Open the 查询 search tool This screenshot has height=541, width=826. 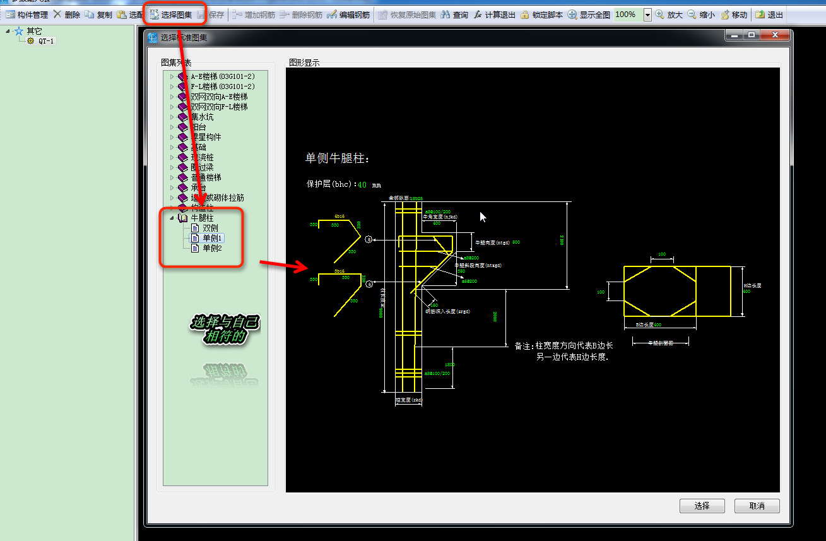454,15
